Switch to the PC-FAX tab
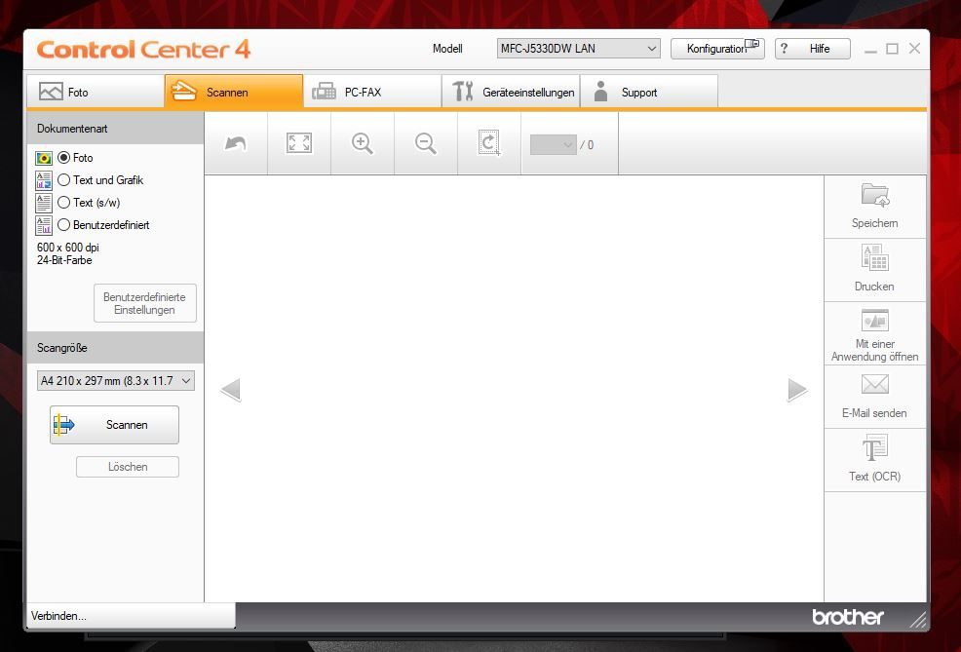Image resolution: width=961 pixels, height=652 pixels. click(x=372, y=92)
